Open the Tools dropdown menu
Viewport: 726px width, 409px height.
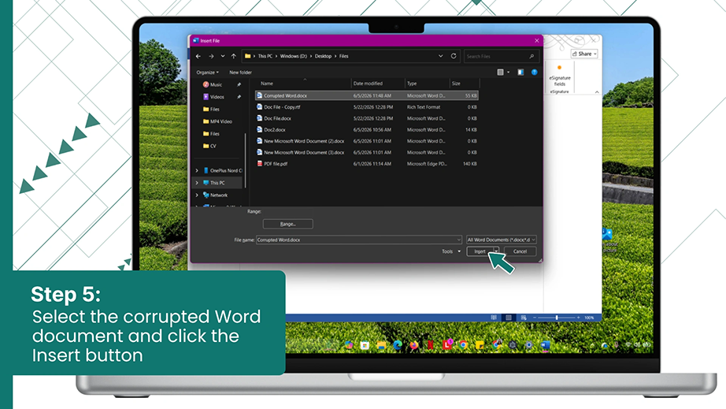click(x=451, y=251)
